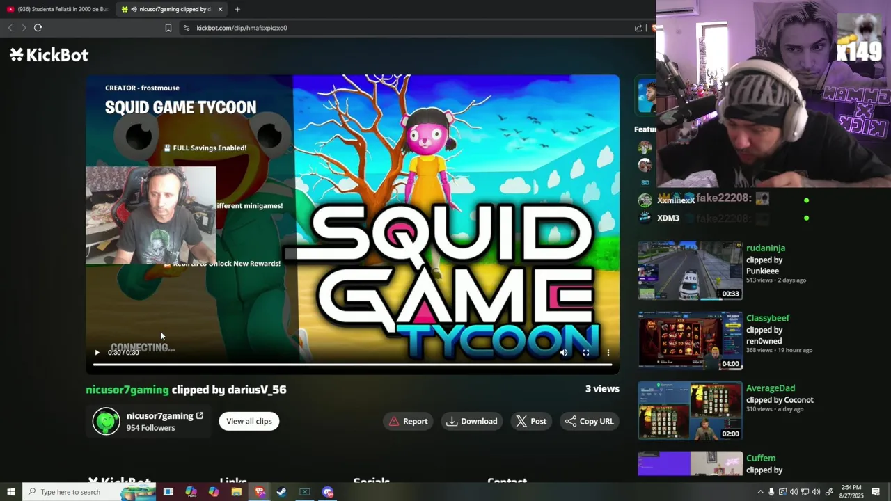
Task: Select XDM3 in the featured list
Action: click(668, 218)
